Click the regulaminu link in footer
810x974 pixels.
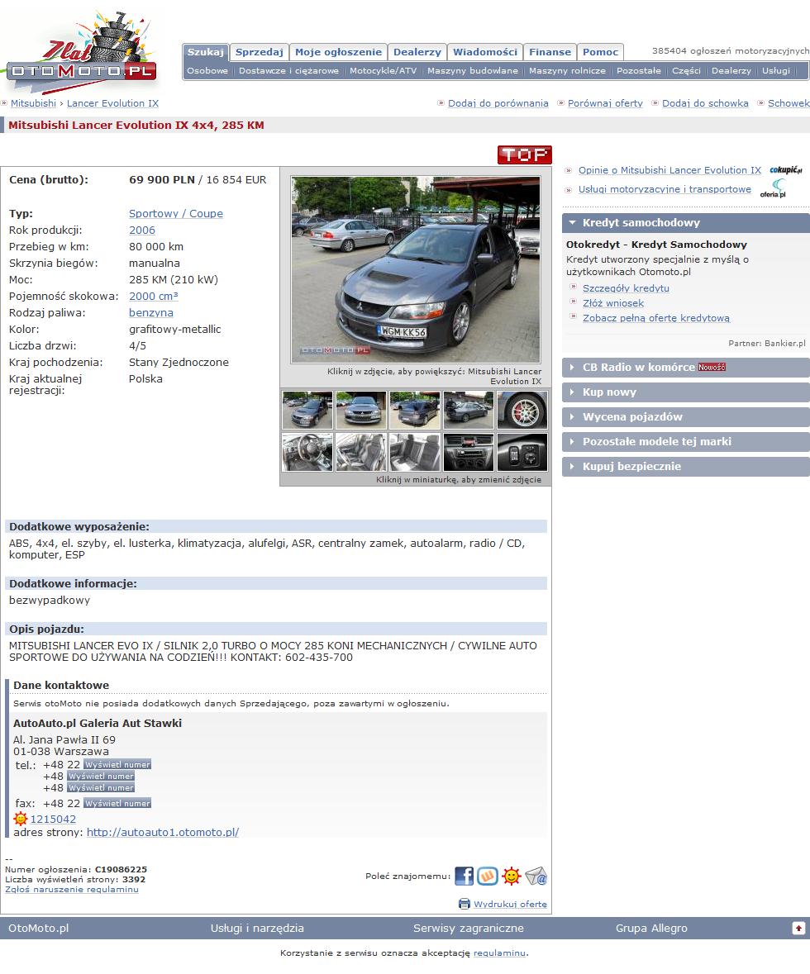[500, 953]
